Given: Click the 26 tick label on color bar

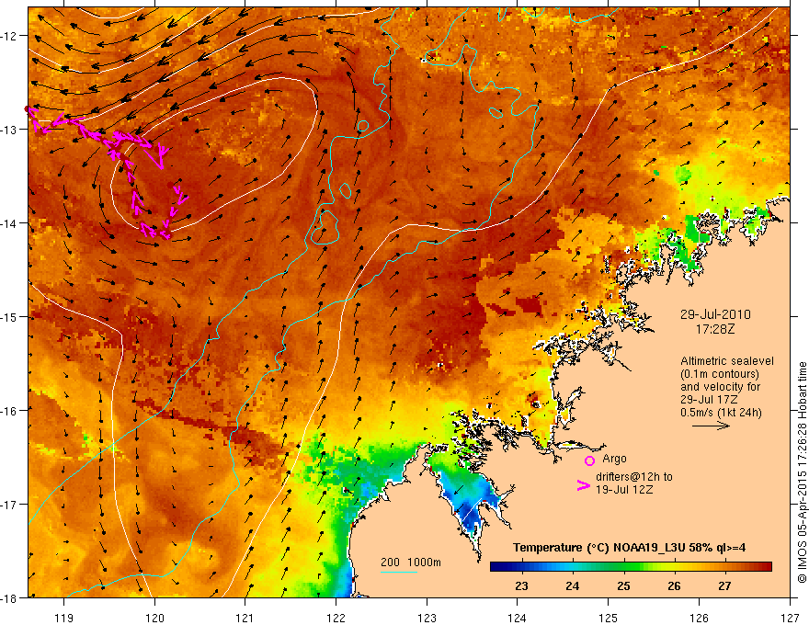Looking at the screenshot, I should tap(674, 585).
